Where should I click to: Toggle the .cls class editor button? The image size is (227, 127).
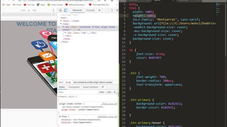pyautogui.click(x=109, y=92)
